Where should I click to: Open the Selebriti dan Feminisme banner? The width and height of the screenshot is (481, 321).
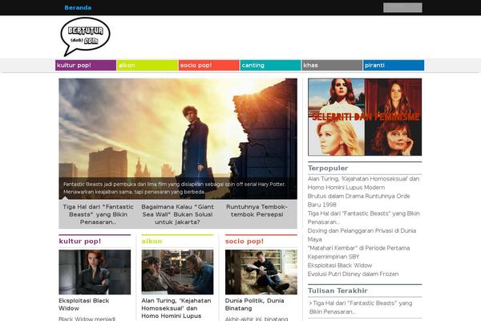[365, 117]
